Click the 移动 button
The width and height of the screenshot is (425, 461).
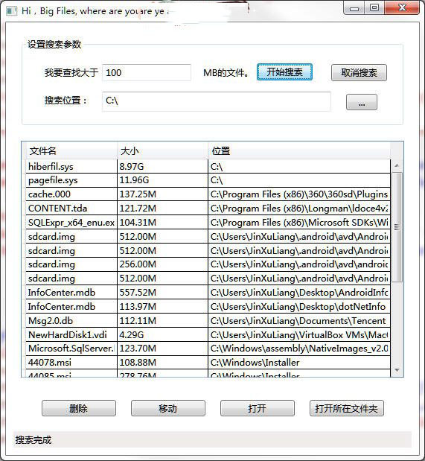coord(167,408)
